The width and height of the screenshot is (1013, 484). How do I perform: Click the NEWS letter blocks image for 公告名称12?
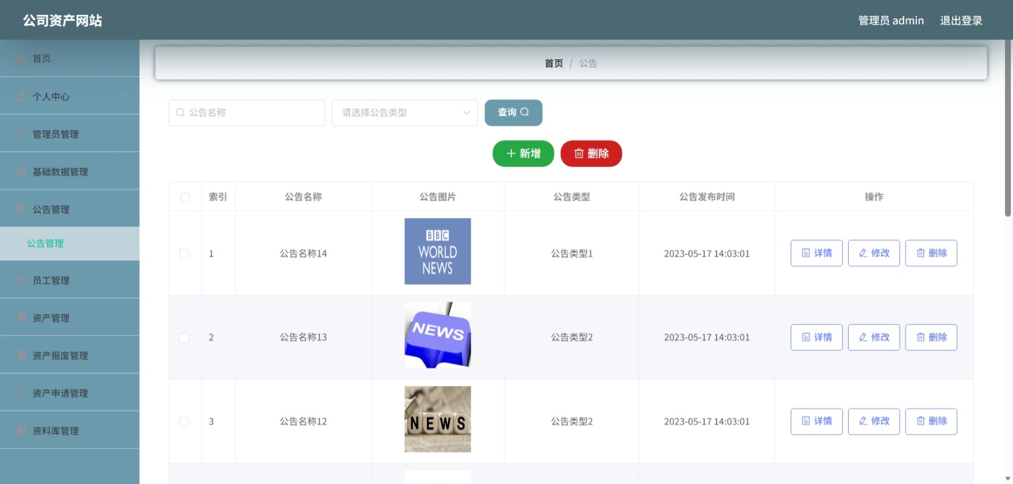[x=437, y=419]
